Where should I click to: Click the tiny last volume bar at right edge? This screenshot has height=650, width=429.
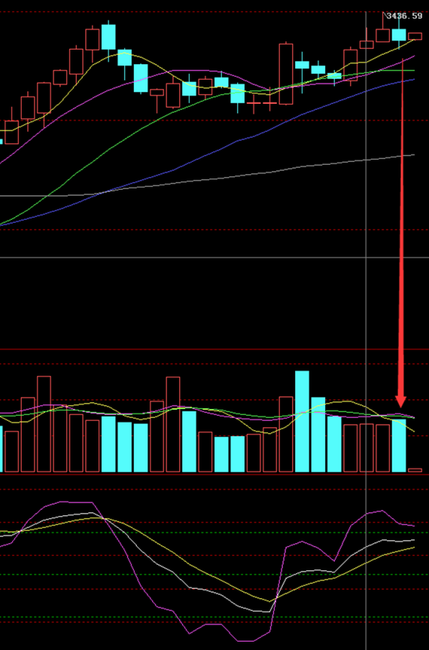pos(415,470)
